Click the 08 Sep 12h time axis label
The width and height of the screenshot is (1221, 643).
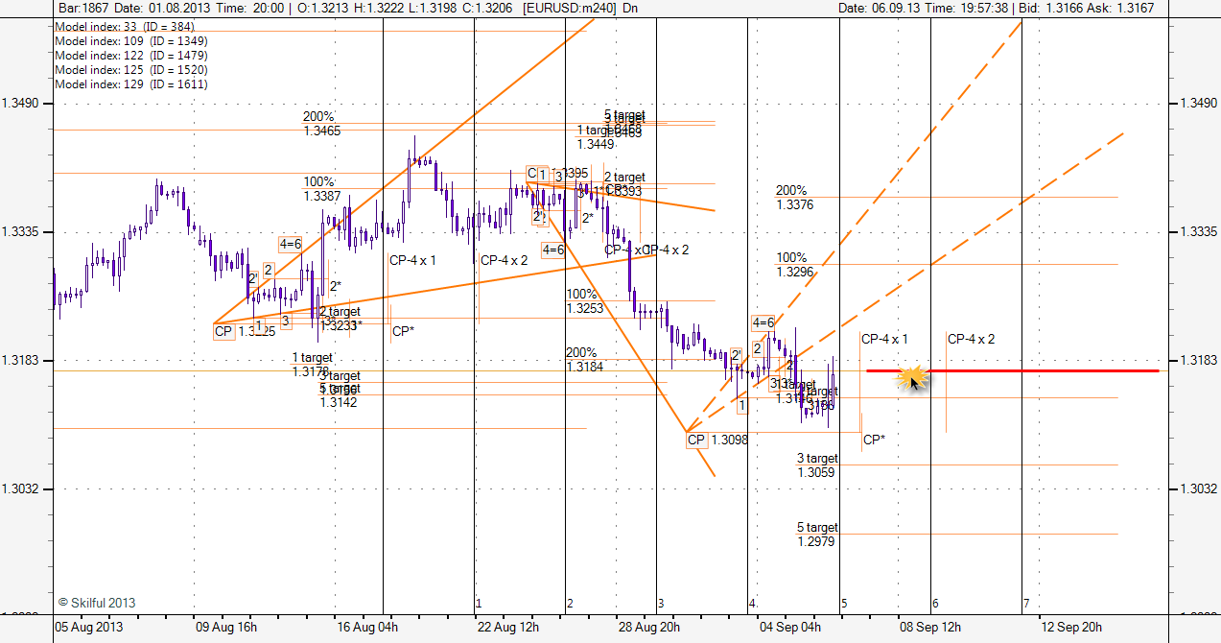pos(927,628)
